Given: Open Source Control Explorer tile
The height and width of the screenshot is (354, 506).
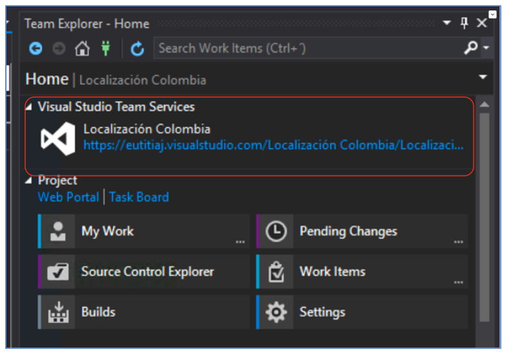Looking at the screenshot, I should pyautogui.click(x=144, y=272).
